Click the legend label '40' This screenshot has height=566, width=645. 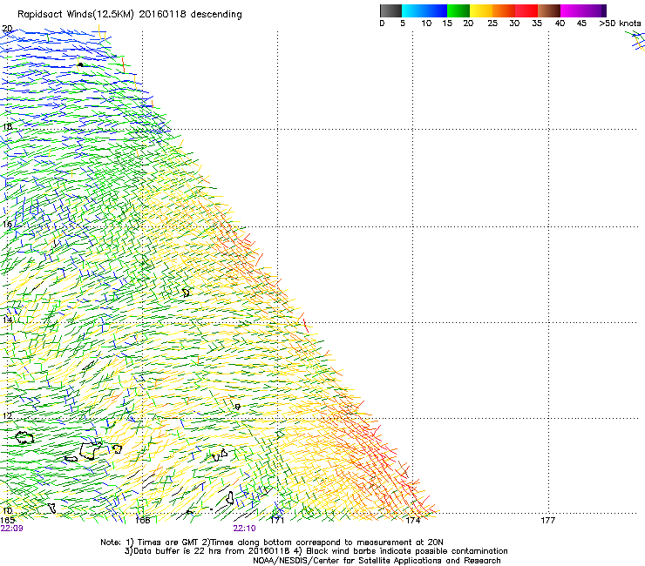click(560, 23)
